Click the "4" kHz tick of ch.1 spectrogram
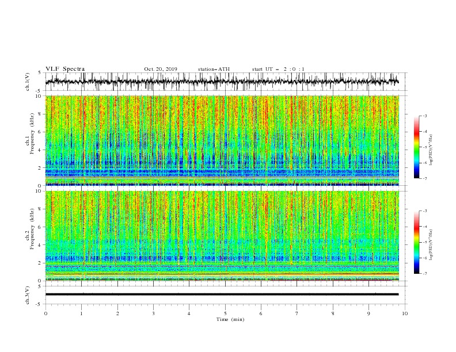Screen dimensions: 456x352 click(40, 150)
